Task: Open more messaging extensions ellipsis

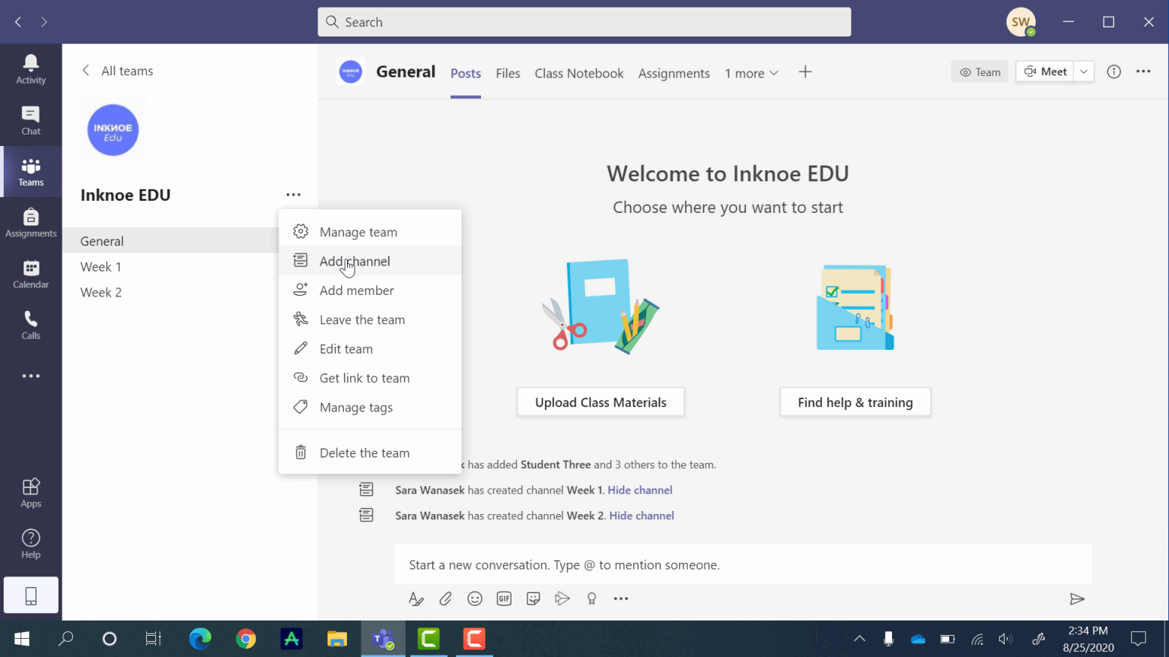Action: (x=621, y=599)
